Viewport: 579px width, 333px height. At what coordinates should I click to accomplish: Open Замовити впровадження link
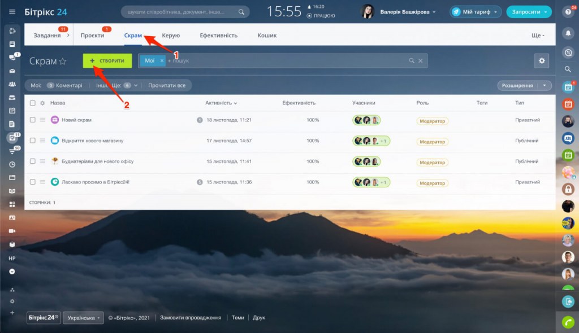click(x=191, y=318)
